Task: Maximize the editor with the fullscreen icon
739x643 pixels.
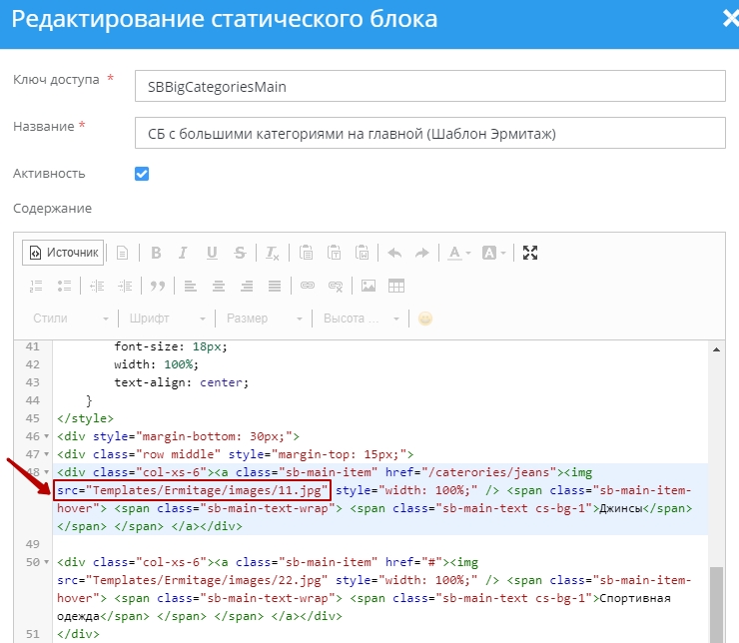Action: click(x=530, y=253)
